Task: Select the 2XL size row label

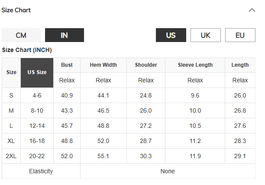Action: point(11,156)
